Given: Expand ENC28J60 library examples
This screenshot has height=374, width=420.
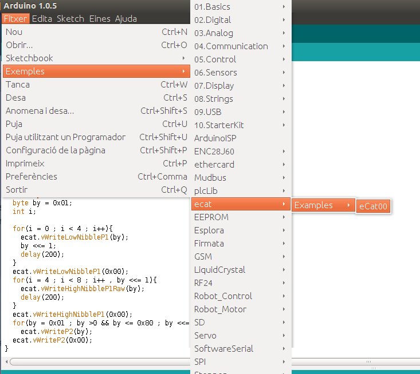Looking at the screenshot, I should click(241, 152).
